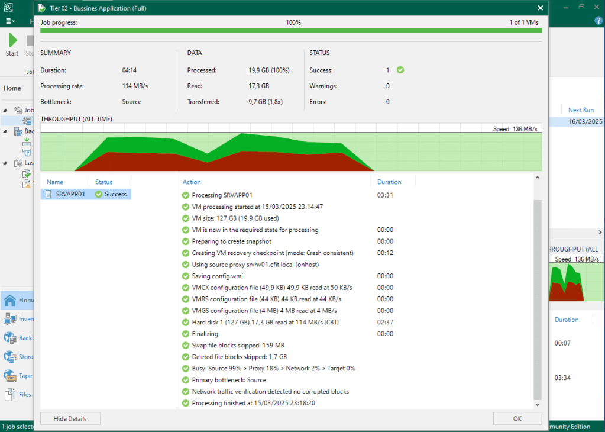This screenshot has height=432, width=605.
Task: Open the main hamburger menu dropdown
Action: coord(10,21)
